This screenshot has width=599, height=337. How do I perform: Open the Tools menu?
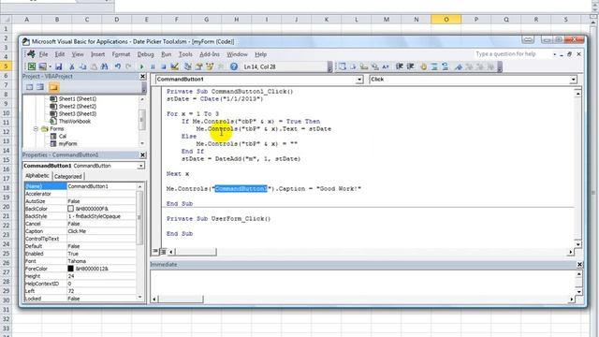pyautogui.click(x=185, y=54)
